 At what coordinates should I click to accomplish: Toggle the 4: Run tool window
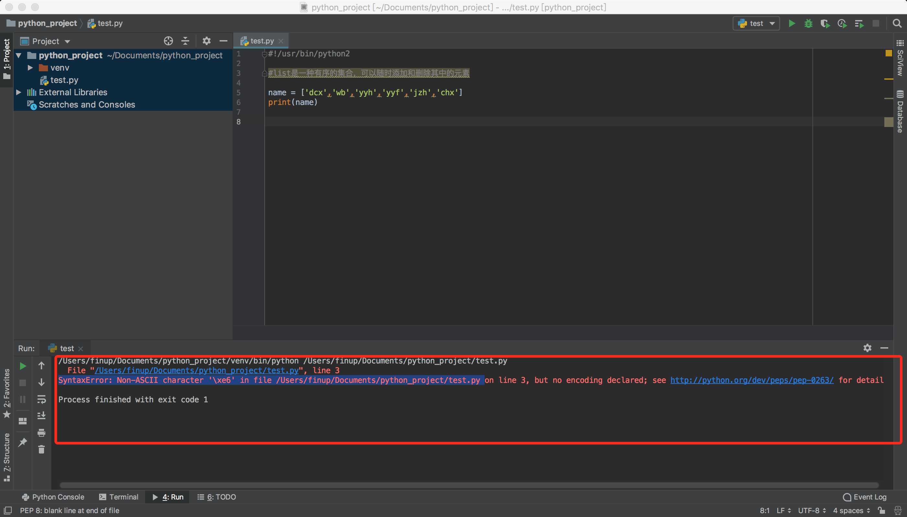point(167,497)
